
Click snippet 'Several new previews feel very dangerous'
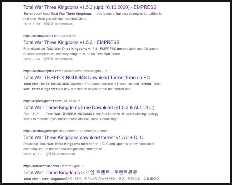(54, 54)
